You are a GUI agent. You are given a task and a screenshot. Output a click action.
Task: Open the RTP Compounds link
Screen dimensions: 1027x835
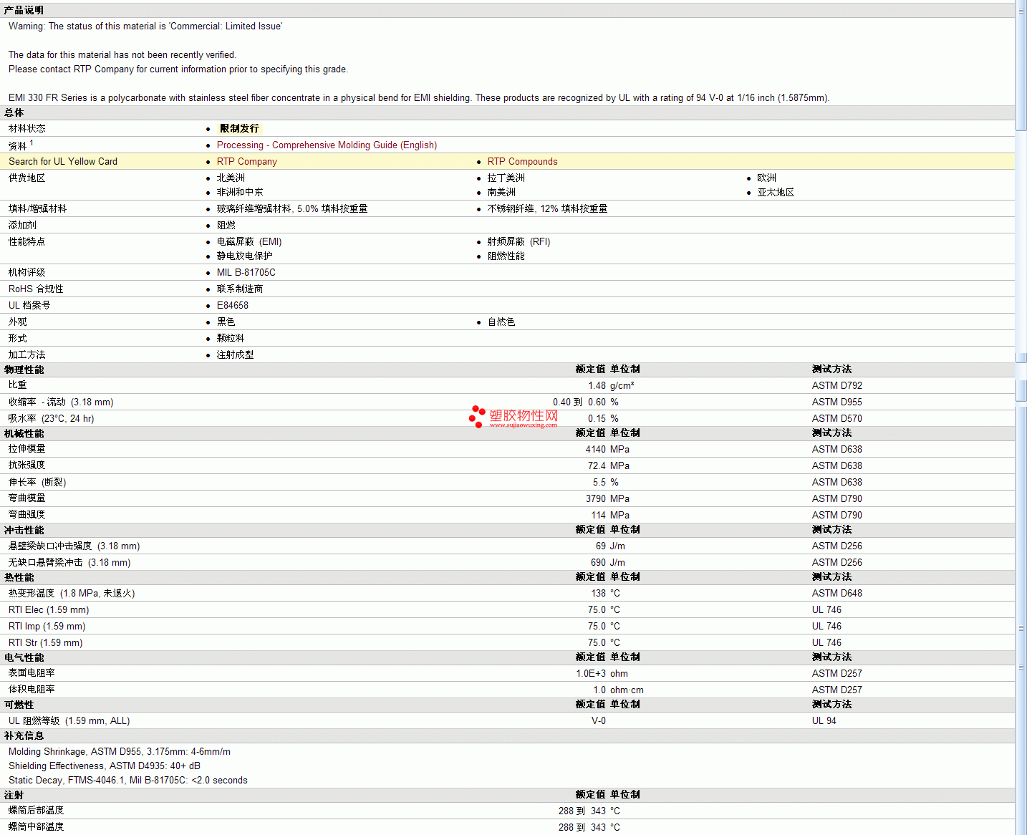coord(522,161)
